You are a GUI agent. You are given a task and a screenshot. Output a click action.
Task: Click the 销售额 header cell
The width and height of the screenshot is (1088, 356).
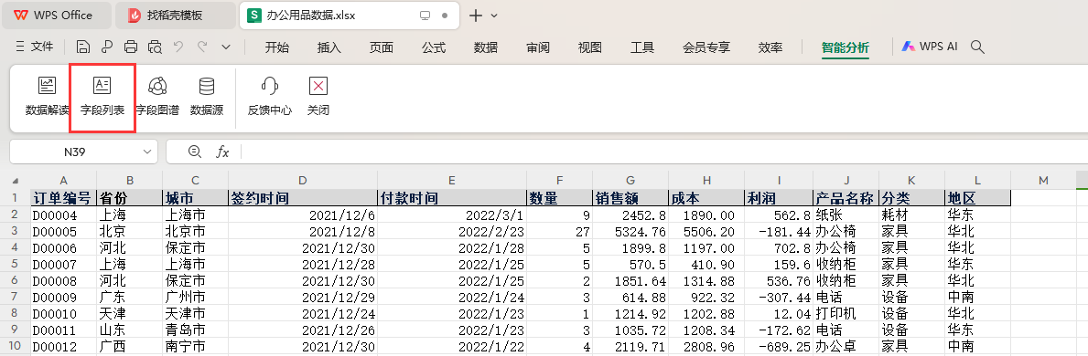(630, 197)
